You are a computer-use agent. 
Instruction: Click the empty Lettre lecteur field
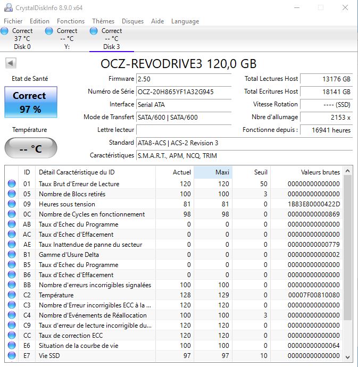(x=184, y=130)
